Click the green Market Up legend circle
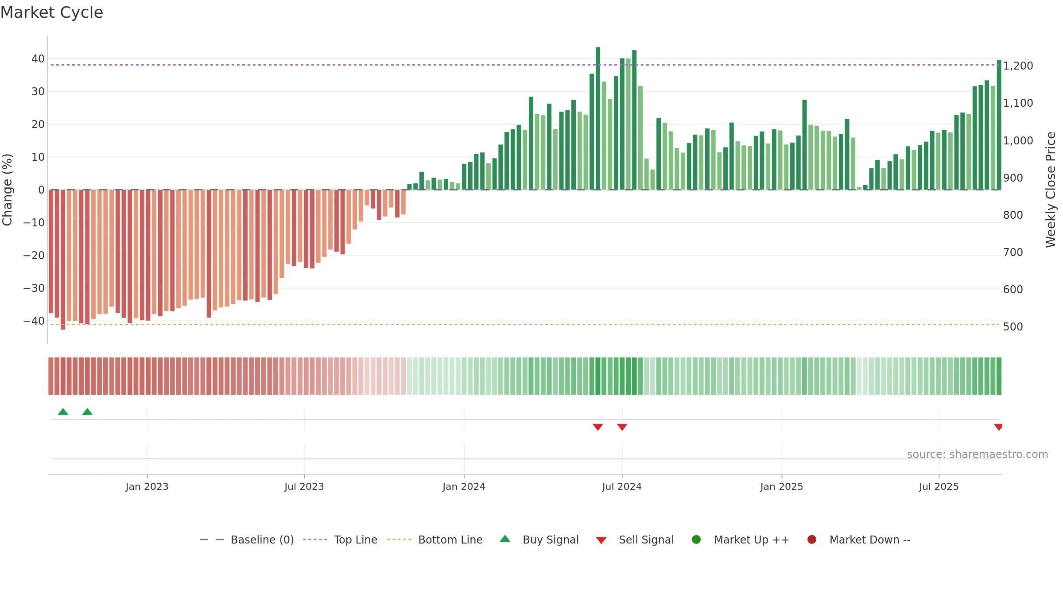The image size is (1063, 598). [696, 540]
